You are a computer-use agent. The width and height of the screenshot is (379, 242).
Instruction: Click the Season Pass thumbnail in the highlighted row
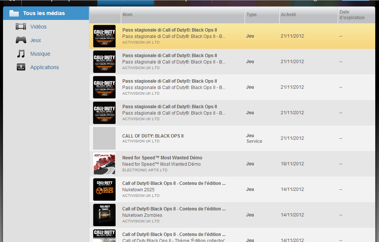point(104,36)
